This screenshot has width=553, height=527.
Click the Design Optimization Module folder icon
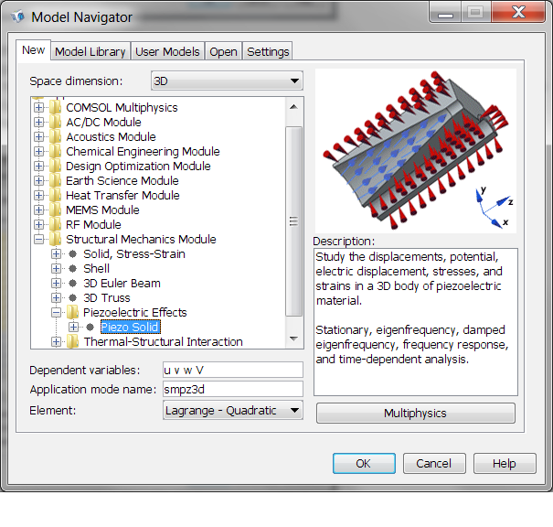click(55, 166)
